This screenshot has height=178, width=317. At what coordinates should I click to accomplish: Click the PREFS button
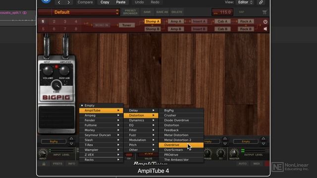tap(57, 164)
